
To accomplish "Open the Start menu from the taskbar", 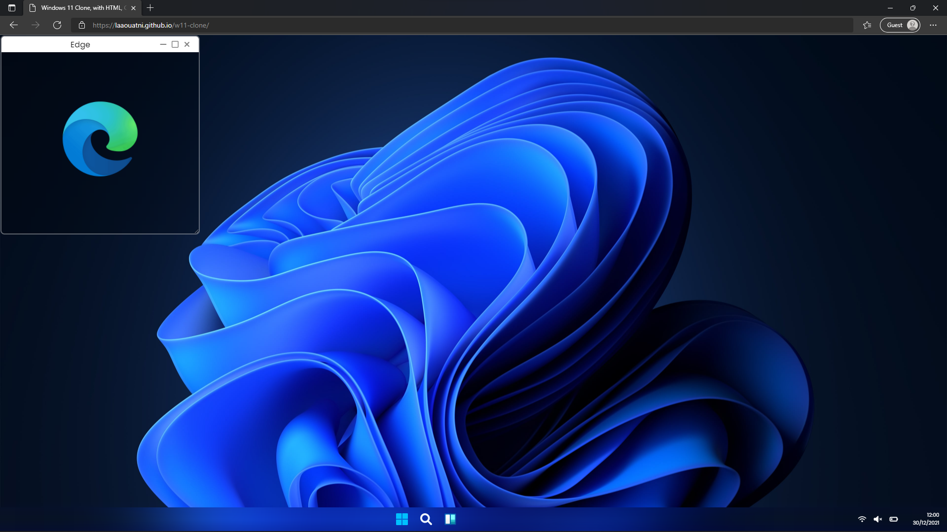I will point(402,519).
